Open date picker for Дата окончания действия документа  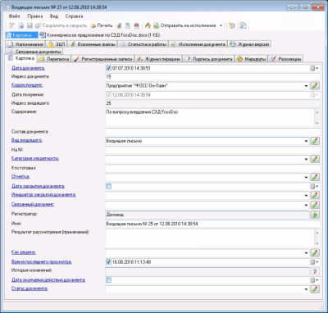(x=314, y=280)
